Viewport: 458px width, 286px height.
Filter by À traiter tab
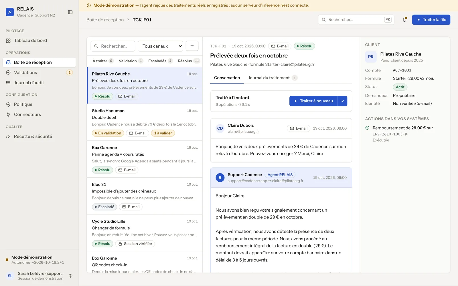[103, 61]
